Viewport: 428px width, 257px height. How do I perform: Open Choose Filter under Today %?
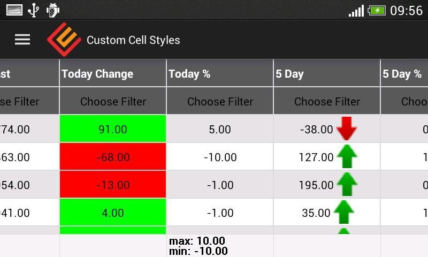(220, 101)
